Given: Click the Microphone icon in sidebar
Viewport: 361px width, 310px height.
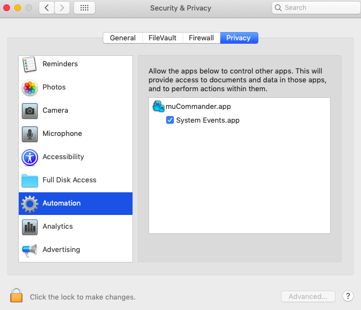Looking at the screenshot, I should pyautogui.click(x=30, y=134).
